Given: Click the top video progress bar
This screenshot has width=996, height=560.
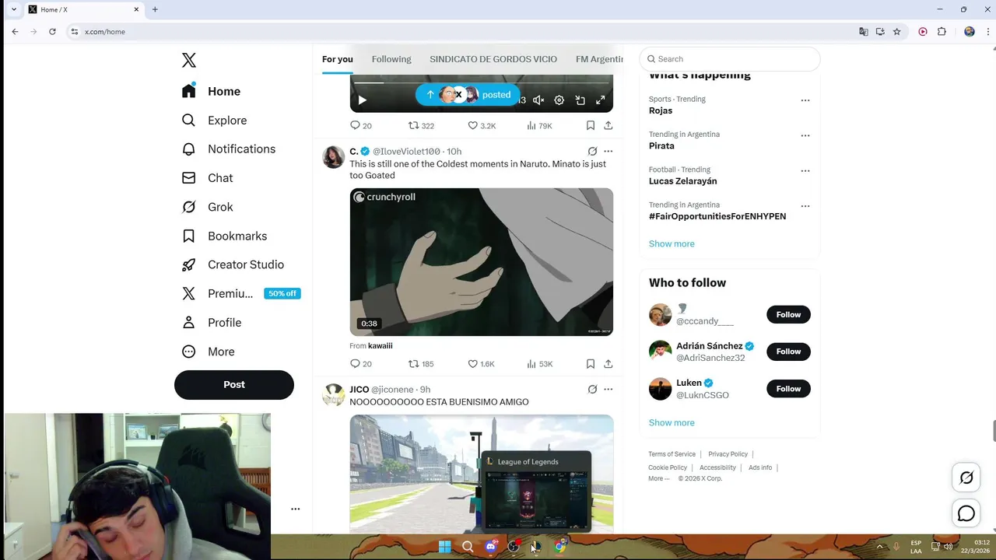Looking at the screenshot, I should pos(481,82).
